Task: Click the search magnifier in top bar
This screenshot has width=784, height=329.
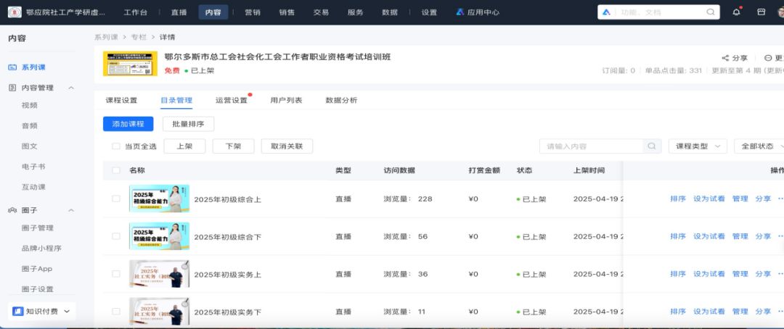Action: 711,12
